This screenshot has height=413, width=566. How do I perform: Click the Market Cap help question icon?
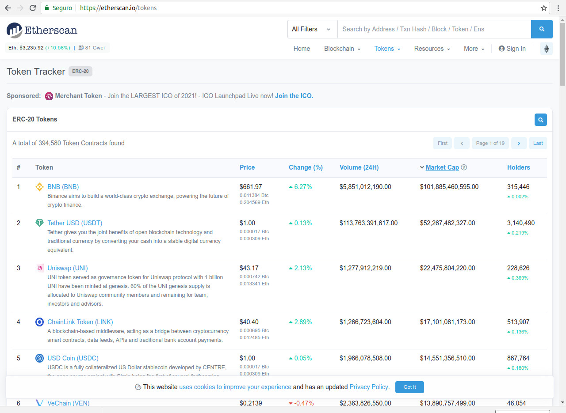click(464, 167)
